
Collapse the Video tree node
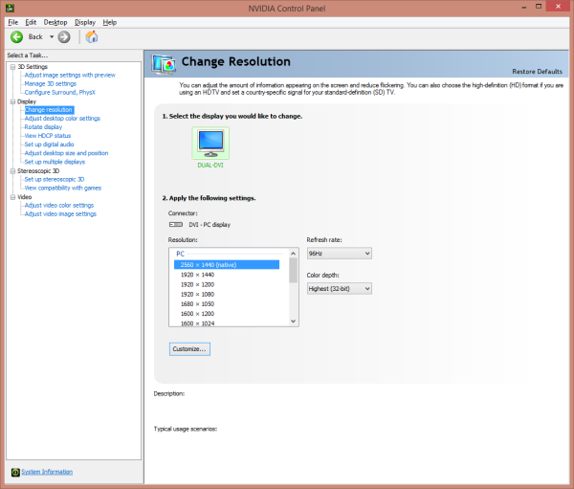(12, 197)
